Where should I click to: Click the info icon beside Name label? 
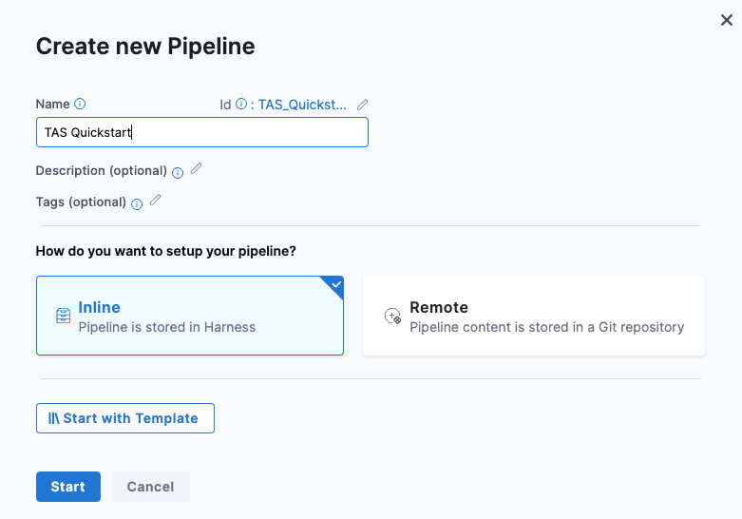80,105
